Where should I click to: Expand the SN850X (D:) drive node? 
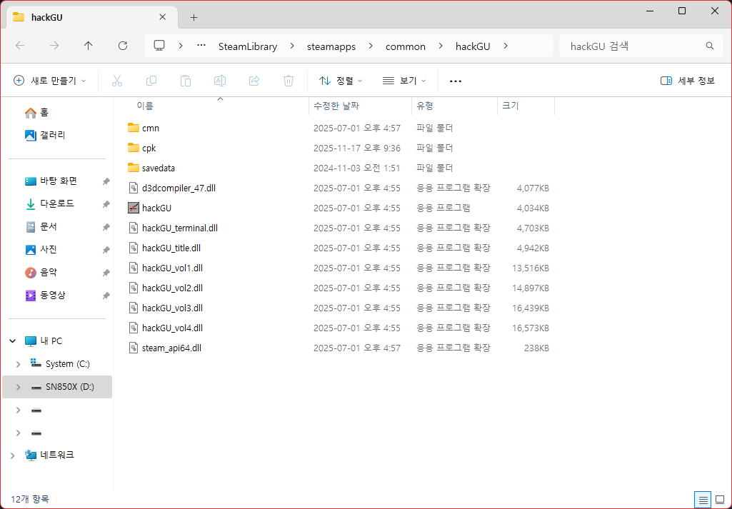click(x=18, y=387)
